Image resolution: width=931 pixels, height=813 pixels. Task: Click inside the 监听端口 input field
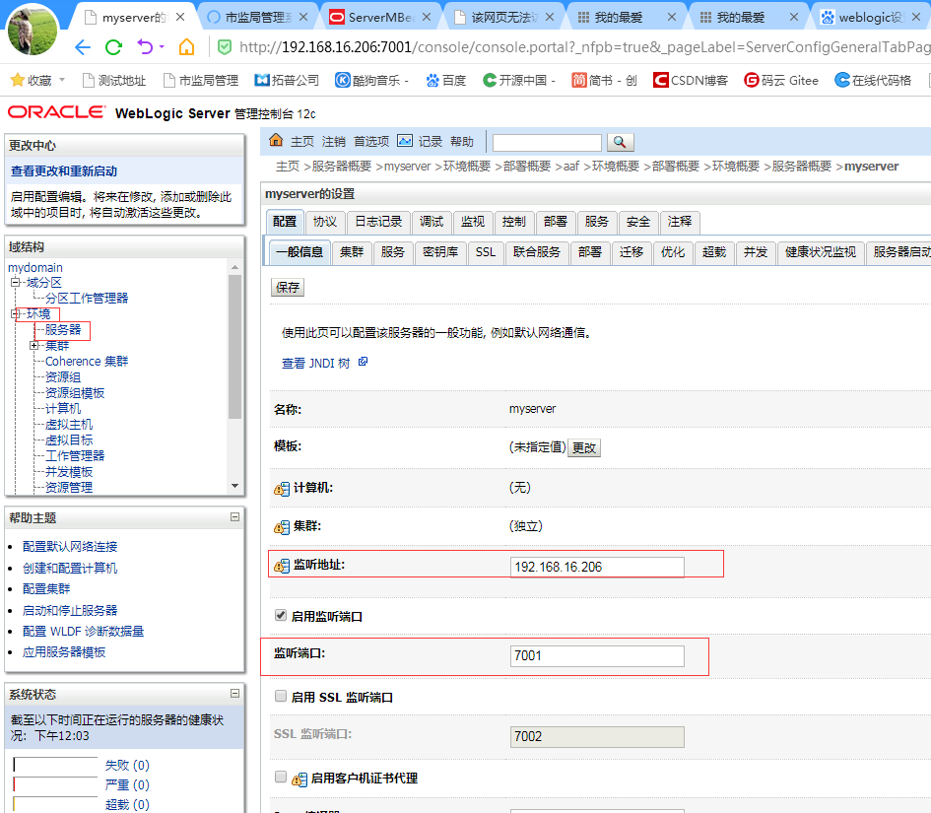(596, 655)
